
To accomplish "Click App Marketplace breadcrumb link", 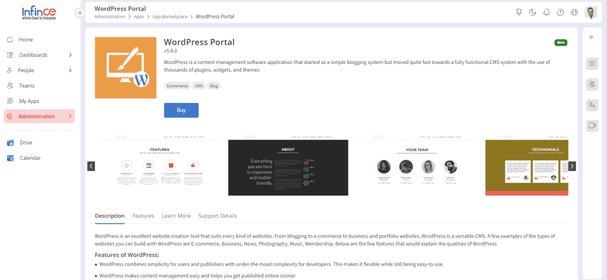I will (x=170, y=17).
